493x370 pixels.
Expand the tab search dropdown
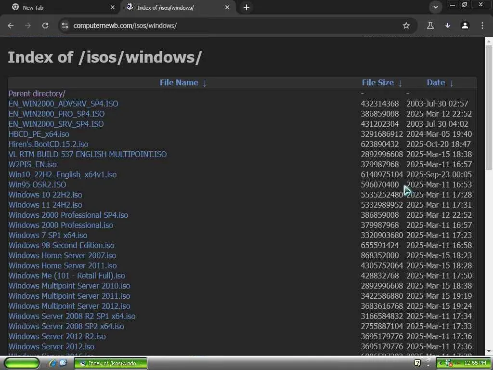coord(435,7)
